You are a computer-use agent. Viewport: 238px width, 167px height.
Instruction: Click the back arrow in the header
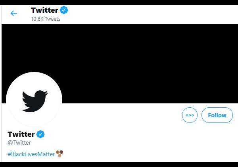point(14,14)
